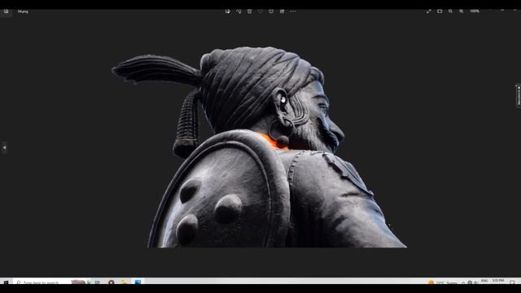Zoom out using the minus magnifier
Screen dimensions: 521x293
(450, 11)
